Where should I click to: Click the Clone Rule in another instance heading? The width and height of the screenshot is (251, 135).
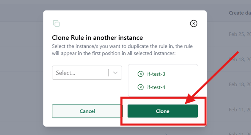click(97, 37)
